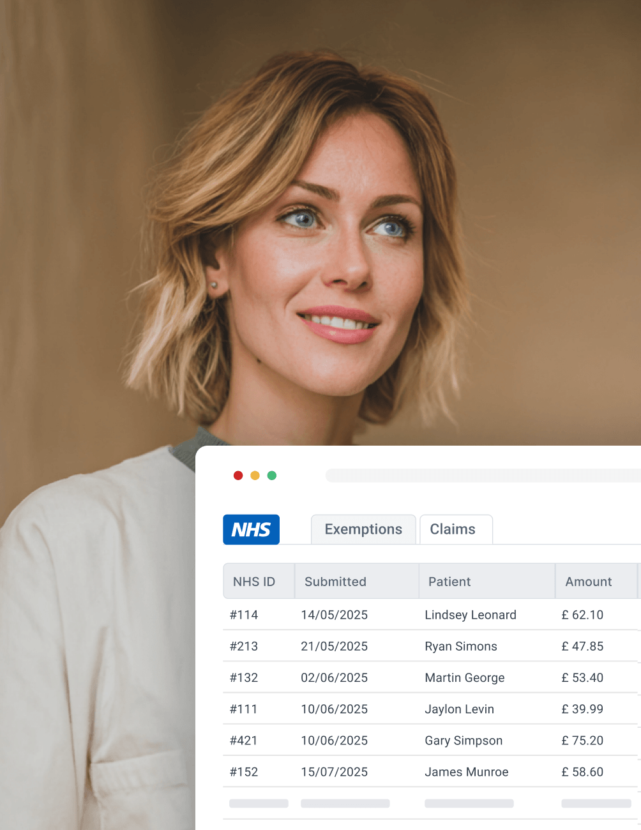Screen dimensions: 641x830
Task: Click submitted date 10/06/2025 for Gary Simpson
Action: coord(335,741)
